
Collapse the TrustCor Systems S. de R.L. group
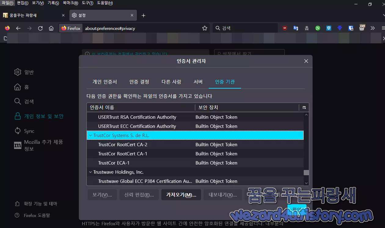(x=90, y=135)
